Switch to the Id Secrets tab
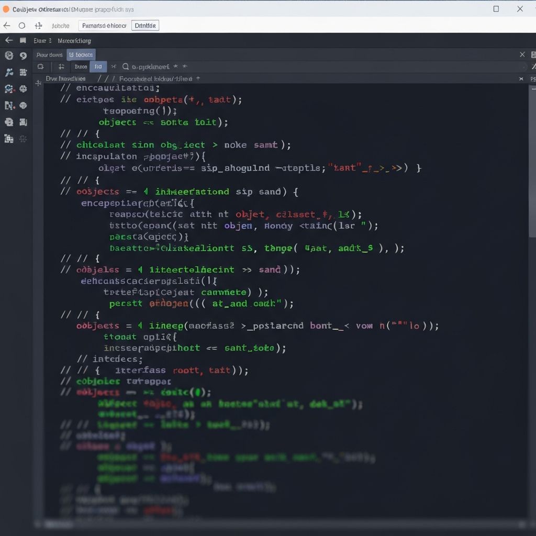The height and width of the screenshot is (536, 536). 82,54
